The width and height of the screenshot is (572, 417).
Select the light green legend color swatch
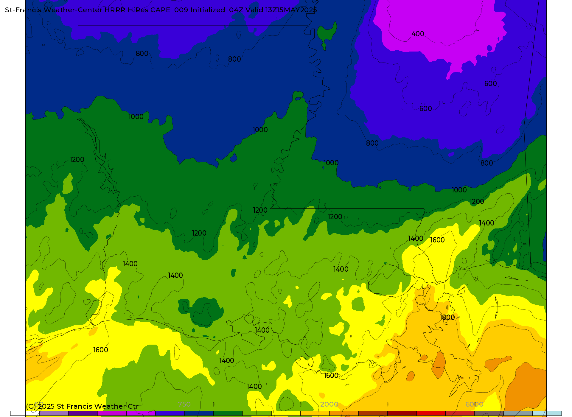click(257, 413)
